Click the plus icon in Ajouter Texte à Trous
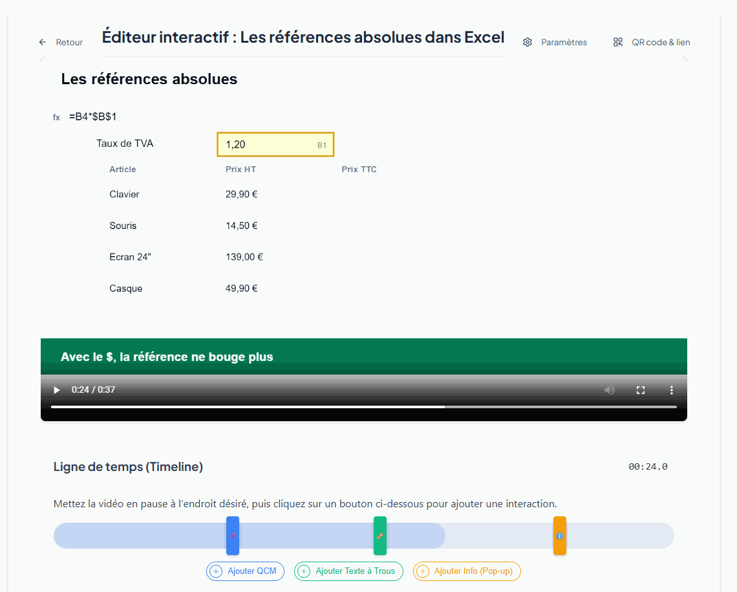The height and width of the screenshot is (592, 737). click(304, 571)
